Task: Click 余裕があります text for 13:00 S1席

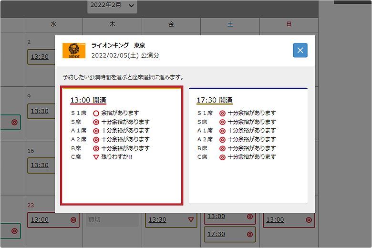Action: (x=120, y=113)
